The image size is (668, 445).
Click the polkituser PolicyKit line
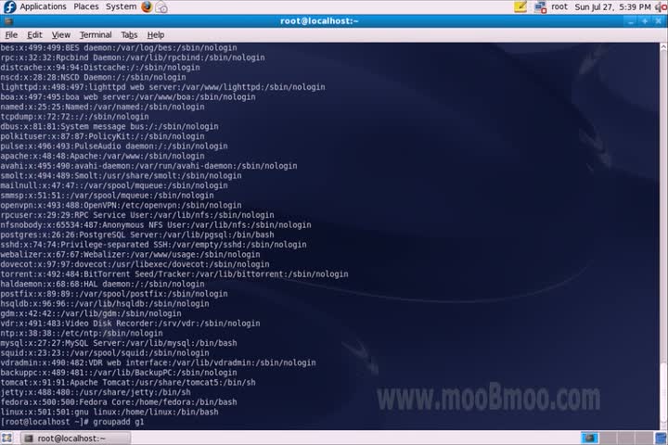pos(102,136)
